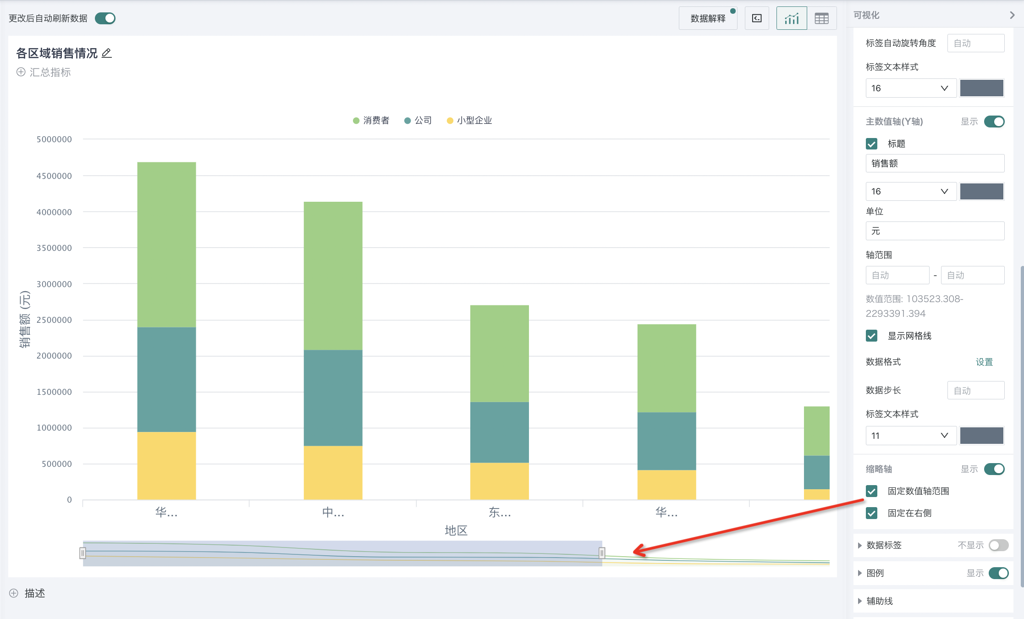The height and width of the screenshot is (619, 1024).
Task: Click the add description plus icon
Action: point(14,593)
